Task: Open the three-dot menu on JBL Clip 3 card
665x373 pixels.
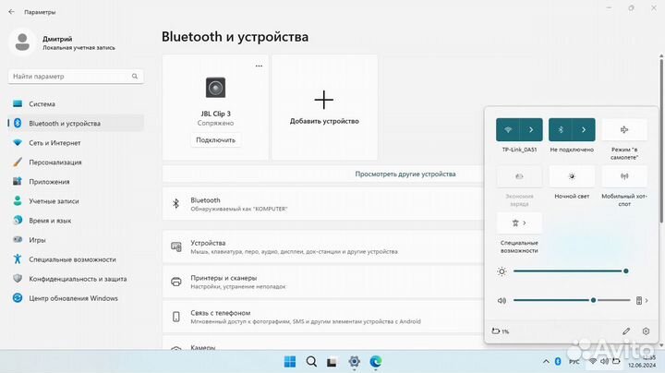Action: [x=259, y=66]
